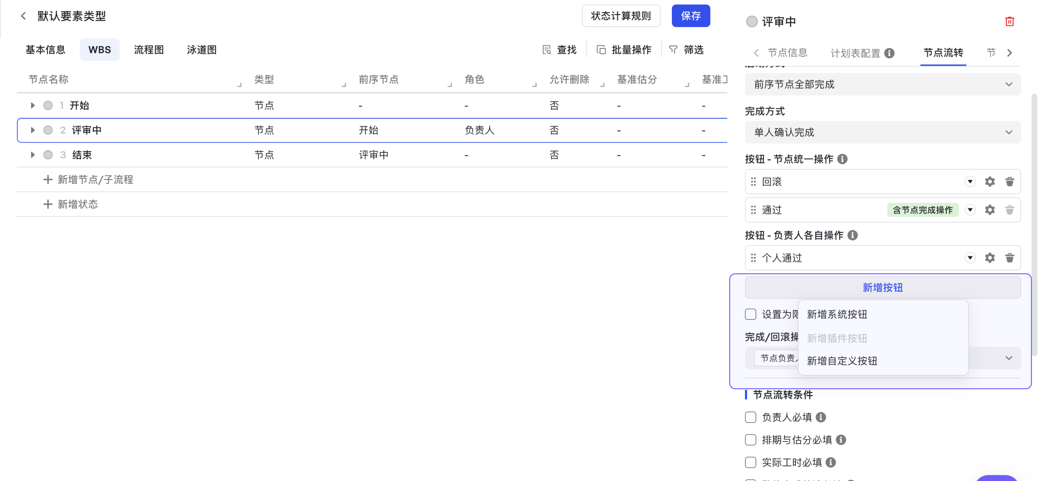This screenshot has height=481, width=1038.
Task: Switch to 流程图 tab
Action: pos(149,50)
